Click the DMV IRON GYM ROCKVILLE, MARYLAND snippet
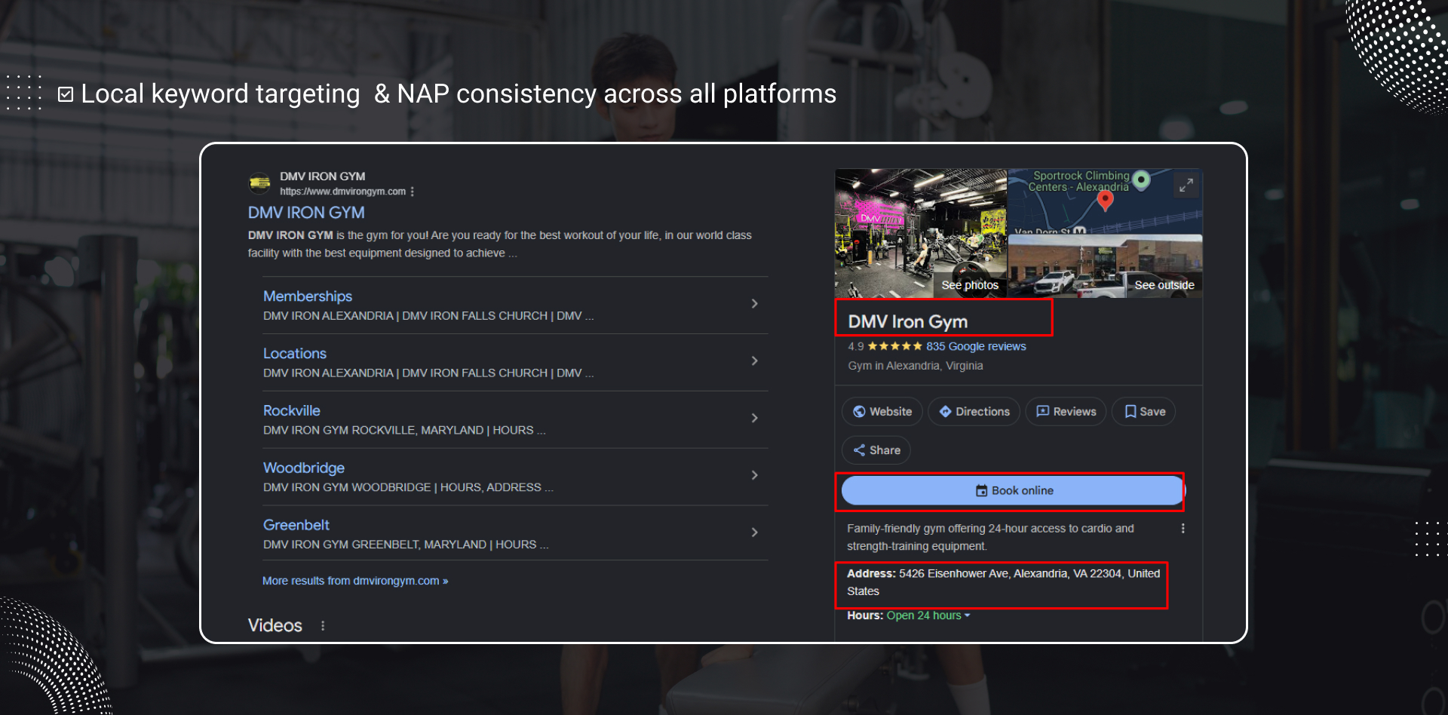 pyautogui.click(x=404, y=430)
